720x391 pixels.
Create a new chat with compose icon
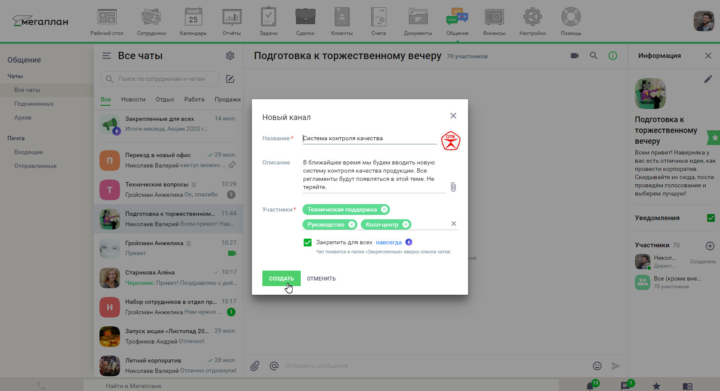tap(230, 79)
